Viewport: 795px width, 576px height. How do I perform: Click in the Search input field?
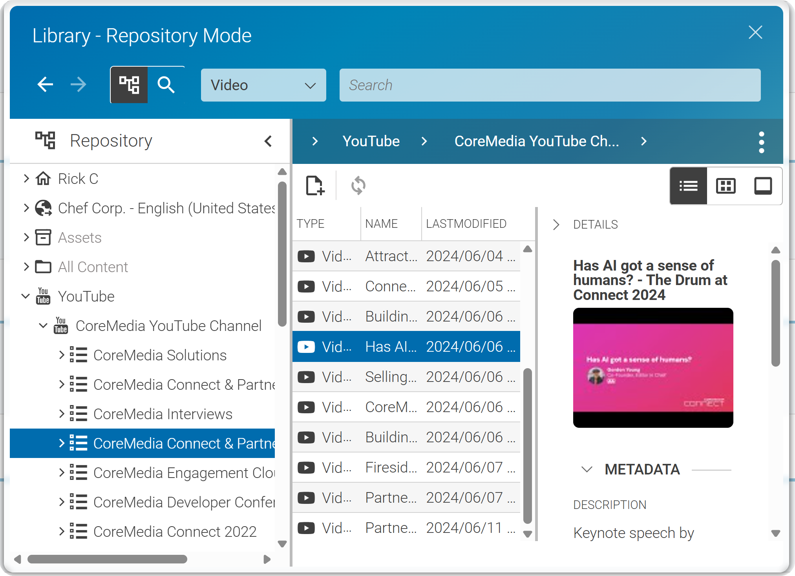[x=550, y=85]
